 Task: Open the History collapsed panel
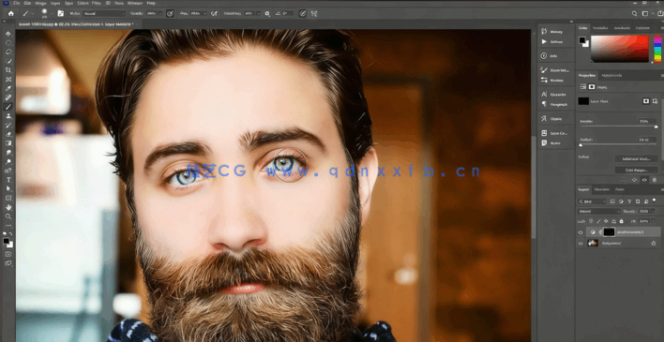[551, 31]
